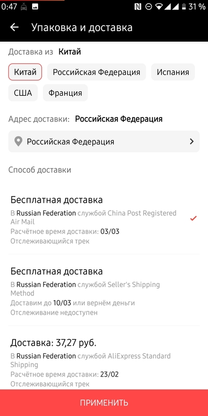Image resolution: width=208 pixels, height=416 pixels.
Task: Choose AliExpress Standard Shipping for 37,27 руб.
Action: [103, 361]
